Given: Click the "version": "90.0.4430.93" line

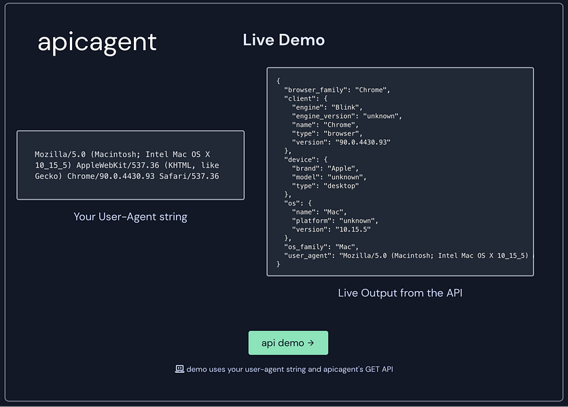Looking at the screenshot, I should point(341,142).
